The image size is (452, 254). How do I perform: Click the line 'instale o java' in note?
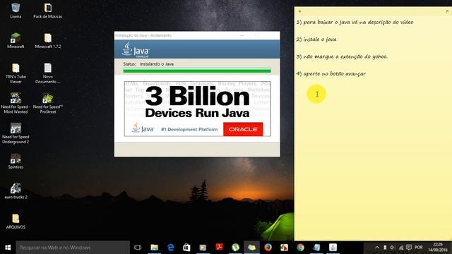click(x=320, y=40)
